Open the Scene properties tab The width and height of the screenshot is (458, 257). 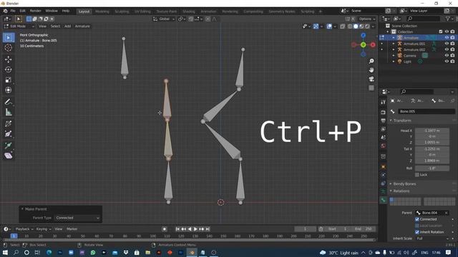[x=384, y=137]
